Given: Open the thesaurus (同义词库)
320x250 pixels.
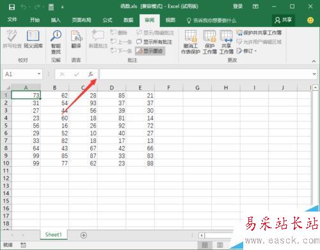Looking at the screenshot, I should click(x=33, y=39).
